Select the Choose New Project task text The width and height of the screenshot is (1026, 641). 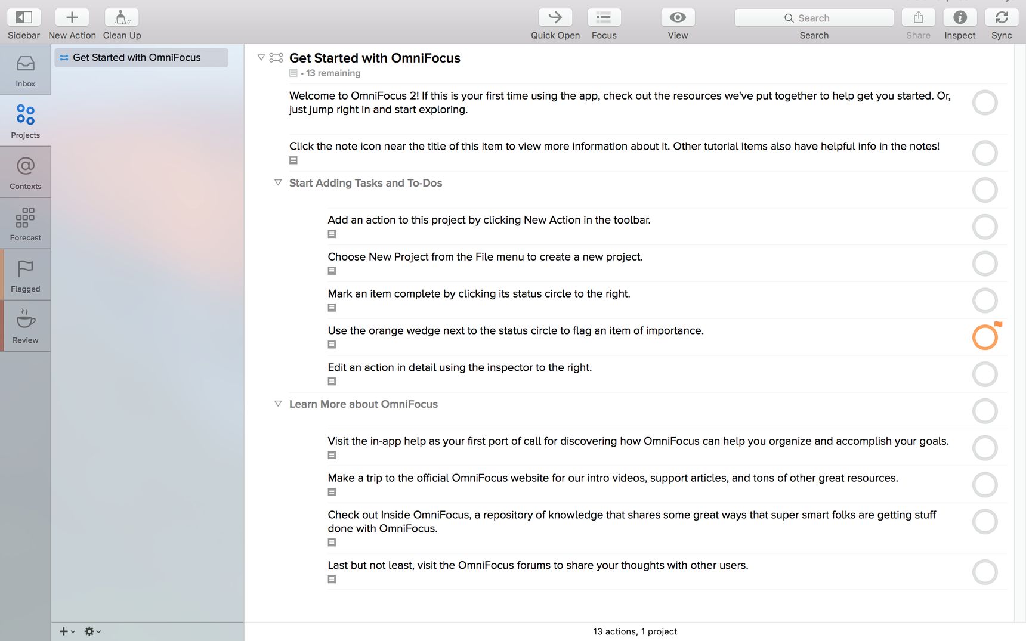pos(485,257)
